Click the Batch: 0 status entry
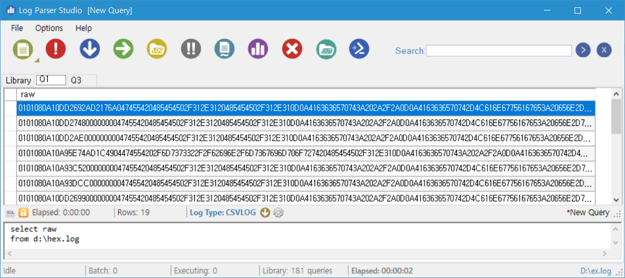625x278 pixels. coord(103,271)
